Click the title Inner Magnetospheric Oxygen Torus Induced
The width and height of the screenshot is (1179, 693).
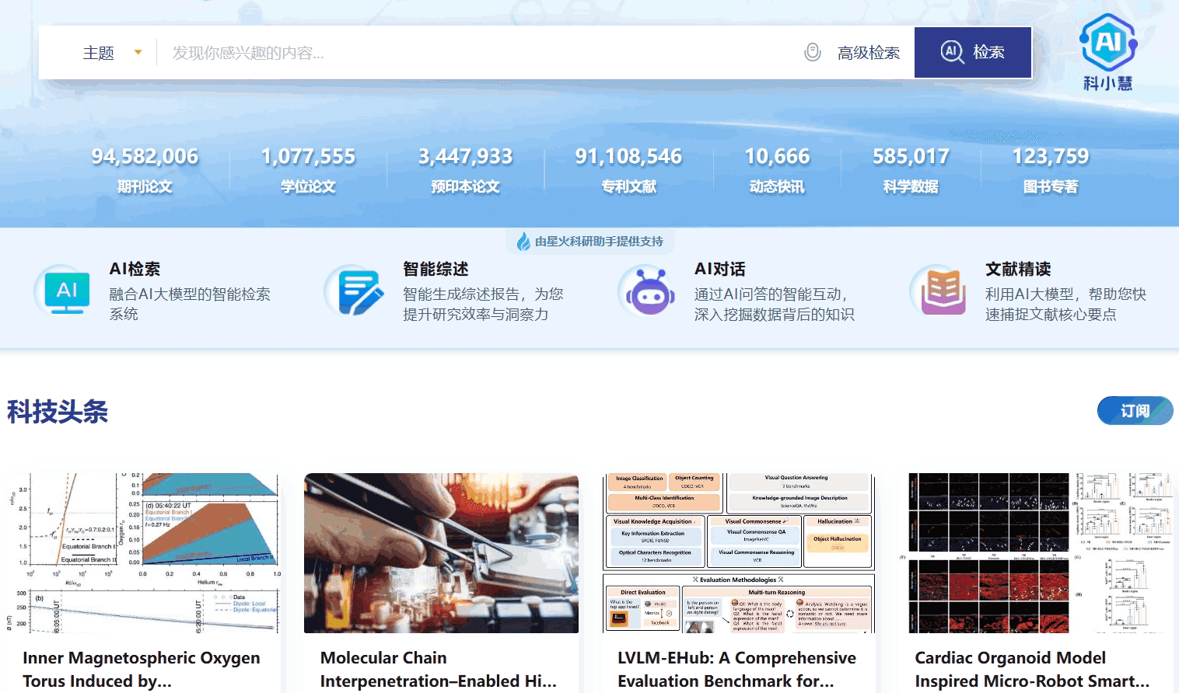[142, 669]
